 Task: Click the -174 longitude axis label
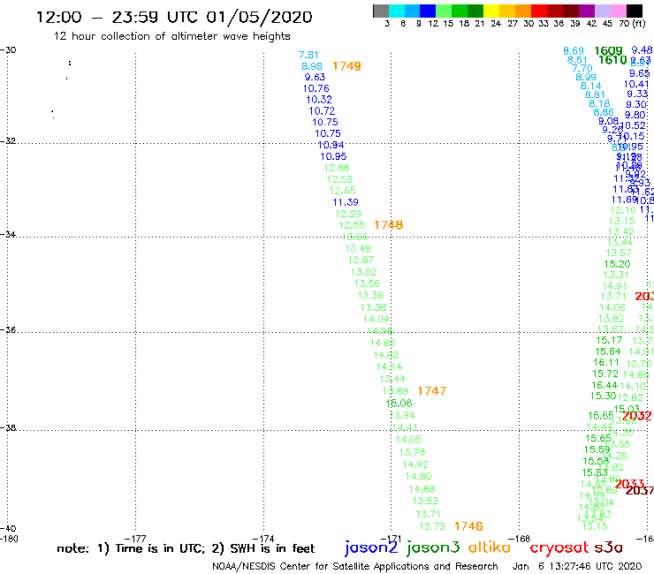point(263,539)
